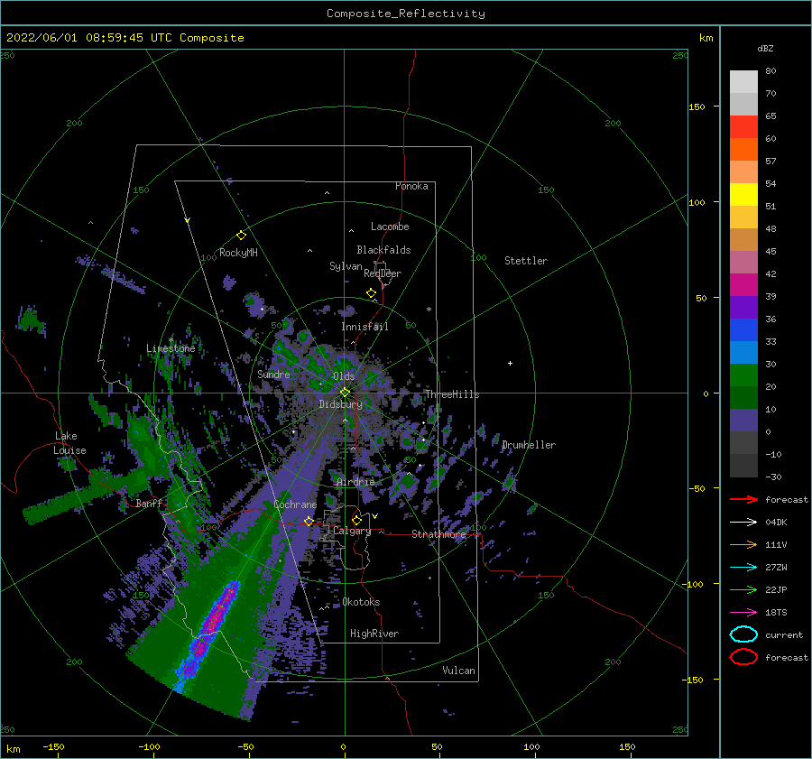Select the blue 33-36 dBZ swatch
The image size is (812, 759).
(x=743, y=330)
